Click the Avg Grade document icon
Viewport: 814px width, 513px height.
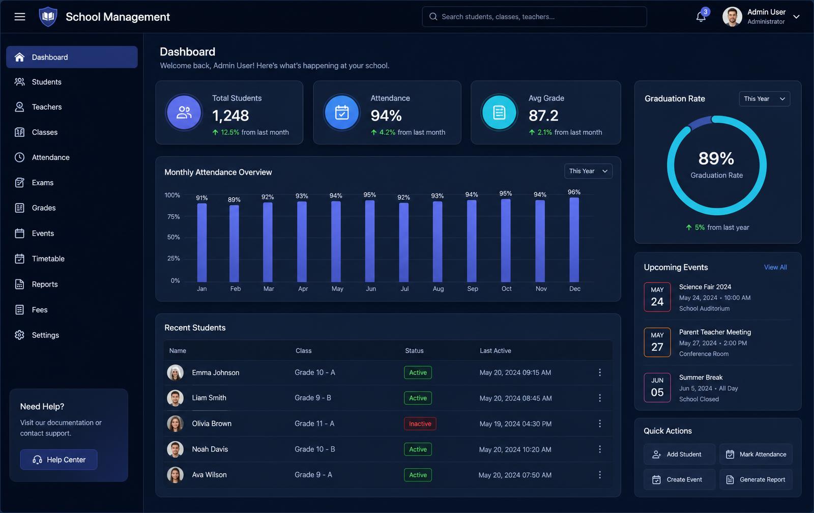click(x=499, y=112)
